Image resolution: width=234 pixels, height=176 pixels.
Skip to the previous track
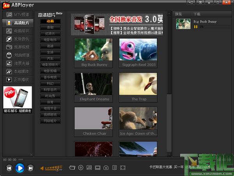coord(9,168)
